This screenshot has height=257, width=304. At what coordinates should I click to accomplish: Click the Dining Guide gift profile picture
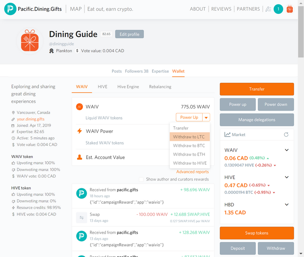[x=30, y=41]
